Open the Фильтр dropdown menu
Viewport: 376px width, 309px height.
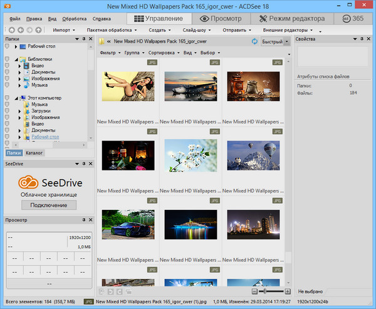110,53
